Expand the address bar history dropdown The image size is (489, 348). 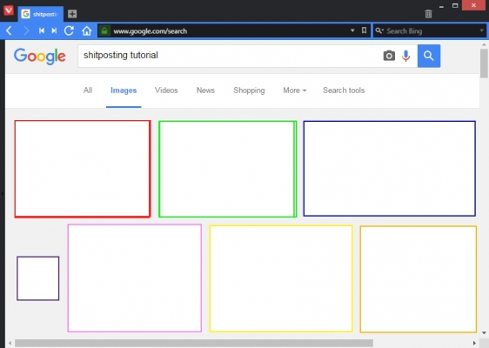pos(352,30)
